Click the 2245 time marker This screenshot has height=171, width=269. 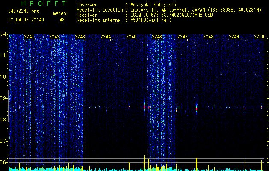pos(131,37)
